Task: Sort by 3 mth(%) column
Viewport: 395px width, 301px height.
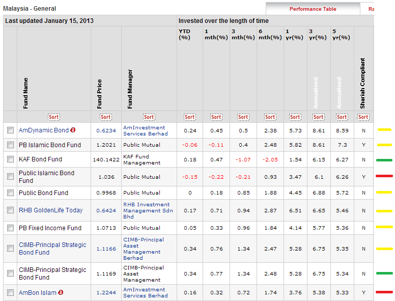Action: (243, 117)
